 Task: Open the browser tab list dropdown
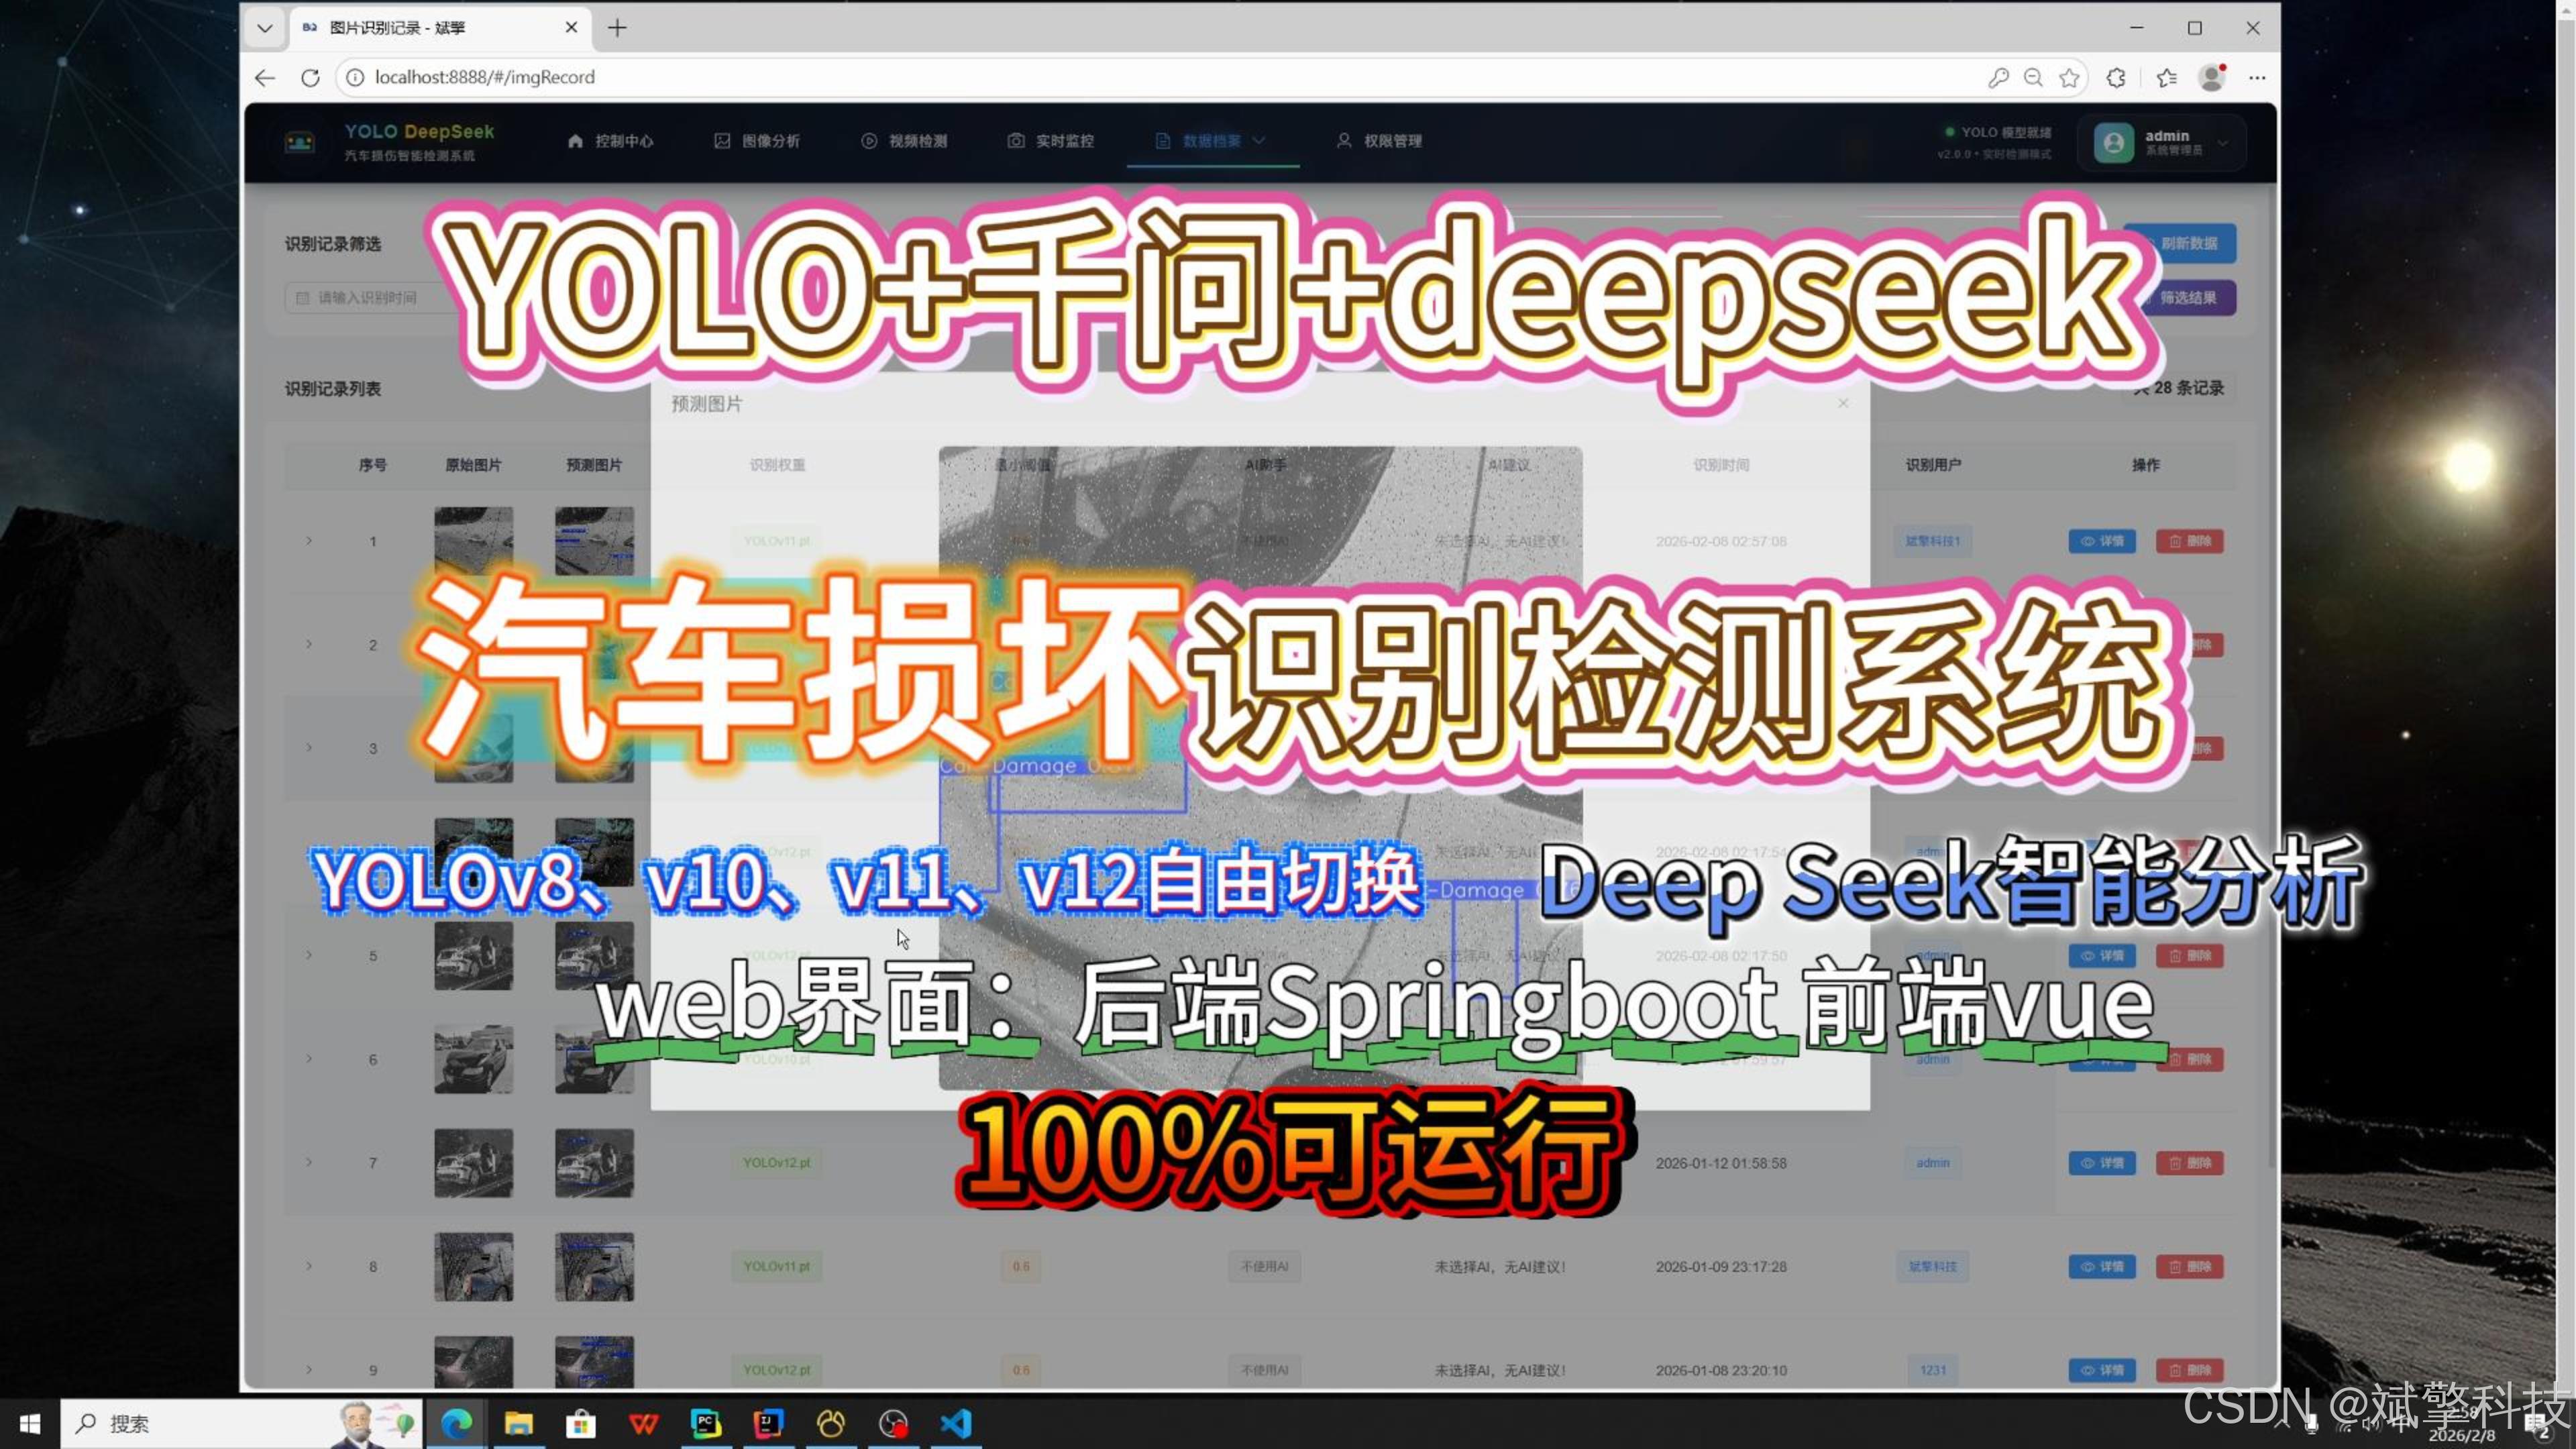click(264, 28)
